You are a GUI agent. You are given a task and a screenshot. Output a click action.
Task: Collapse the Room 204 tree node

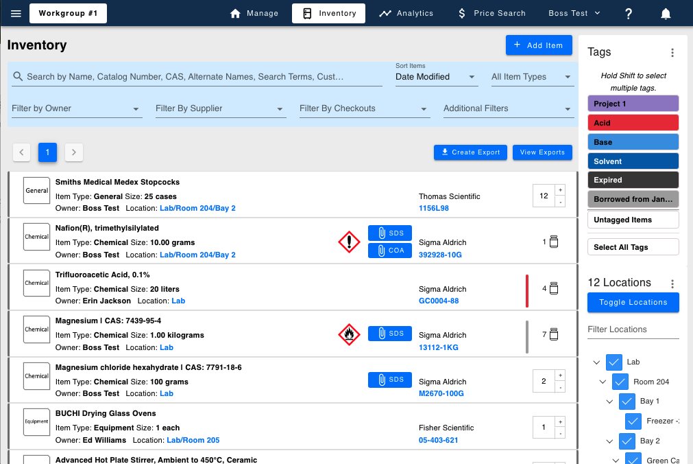[x=603, y=382]
